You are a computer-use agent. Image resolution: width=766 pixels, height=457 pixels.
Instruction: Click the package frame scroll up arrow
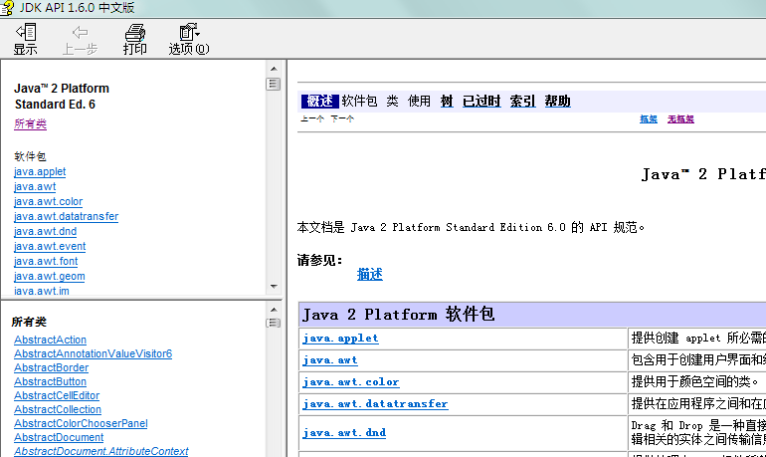tap(274, 69)
